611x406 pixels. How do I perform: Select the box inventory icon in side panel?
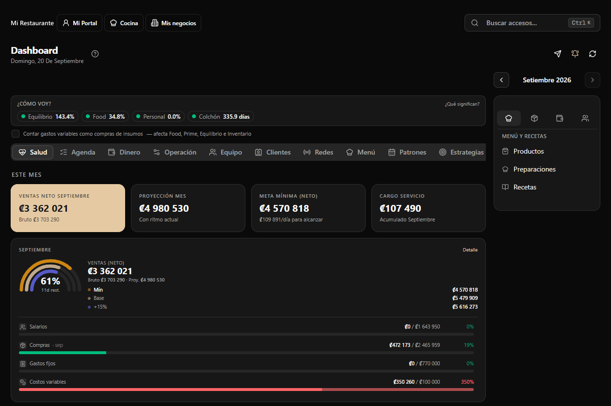click(x=534, y=118)
